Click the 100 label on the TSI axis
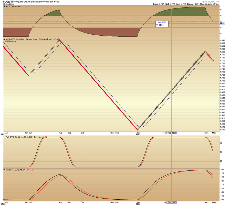The image size is (230, 205). tap(222, 170)
